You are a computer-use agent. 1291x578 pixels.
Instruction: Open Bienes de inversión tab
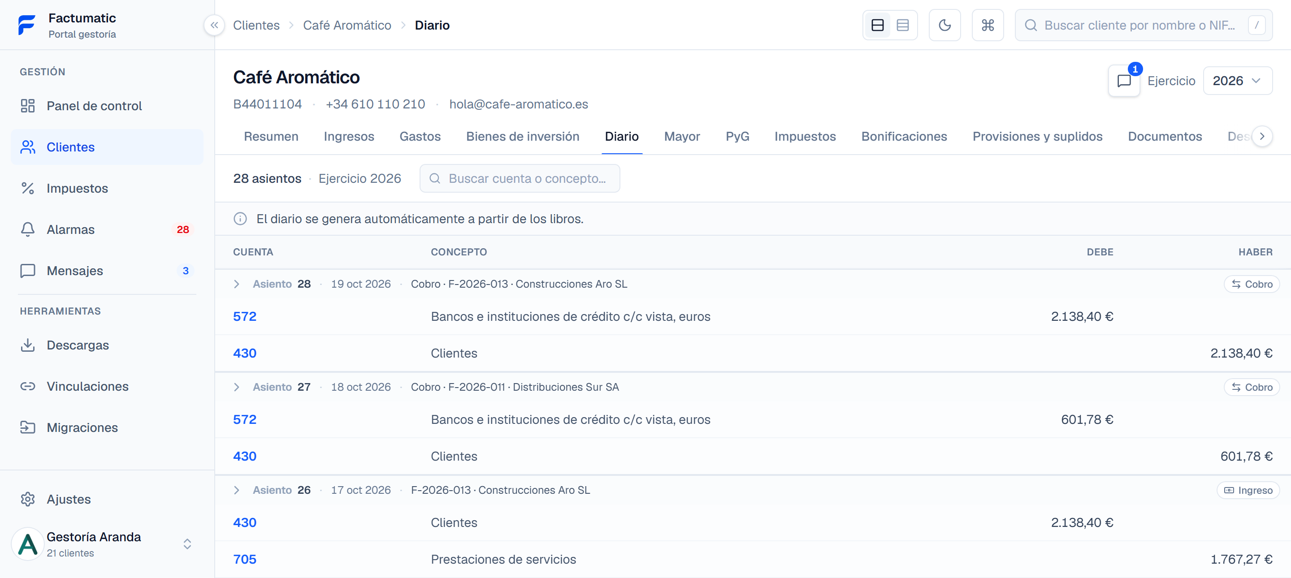coord(522,136)
